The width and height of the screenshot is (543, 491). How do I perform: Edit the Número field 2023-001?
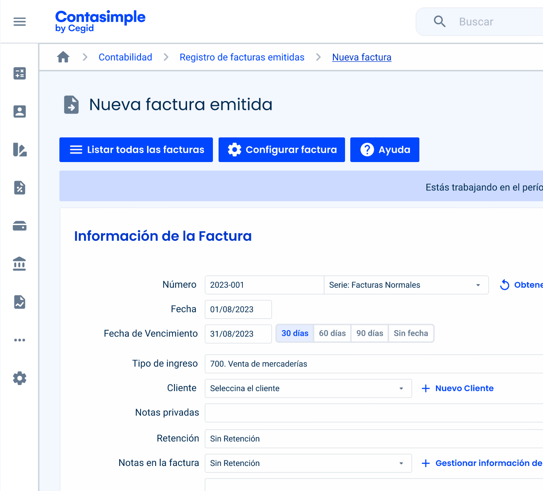tap(264, 285)
